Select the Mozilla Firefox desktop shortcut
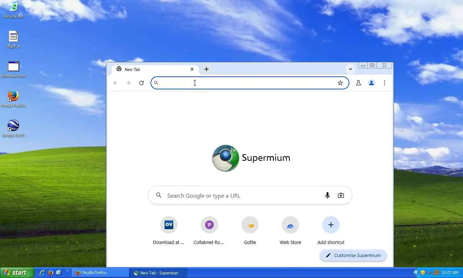This screenshot has height=278, width=463. [x=13, y=99]
